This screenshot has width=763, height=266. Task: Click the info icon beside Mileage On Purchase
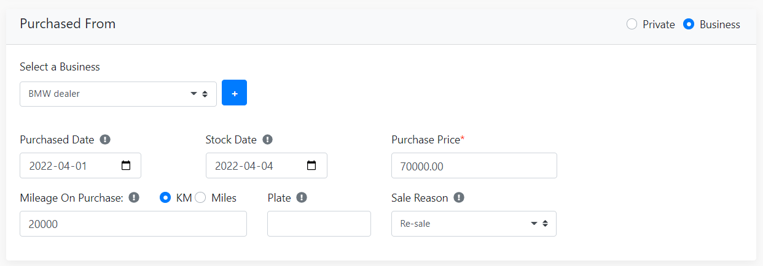click(x=134, y=198)
